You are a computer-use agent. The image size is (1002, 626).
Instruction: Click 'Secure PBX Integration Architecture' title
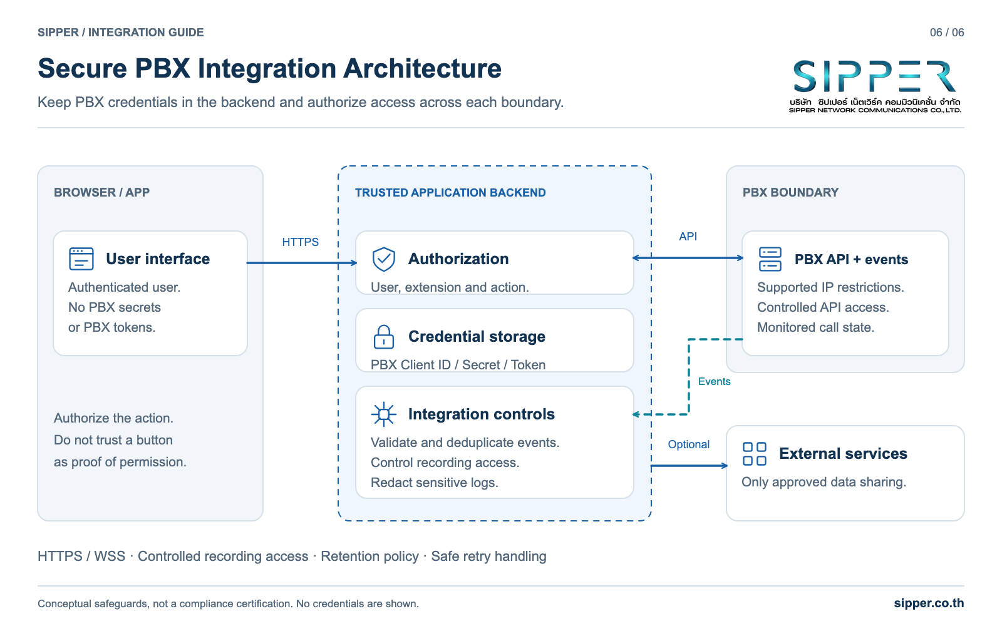[269, 69]
